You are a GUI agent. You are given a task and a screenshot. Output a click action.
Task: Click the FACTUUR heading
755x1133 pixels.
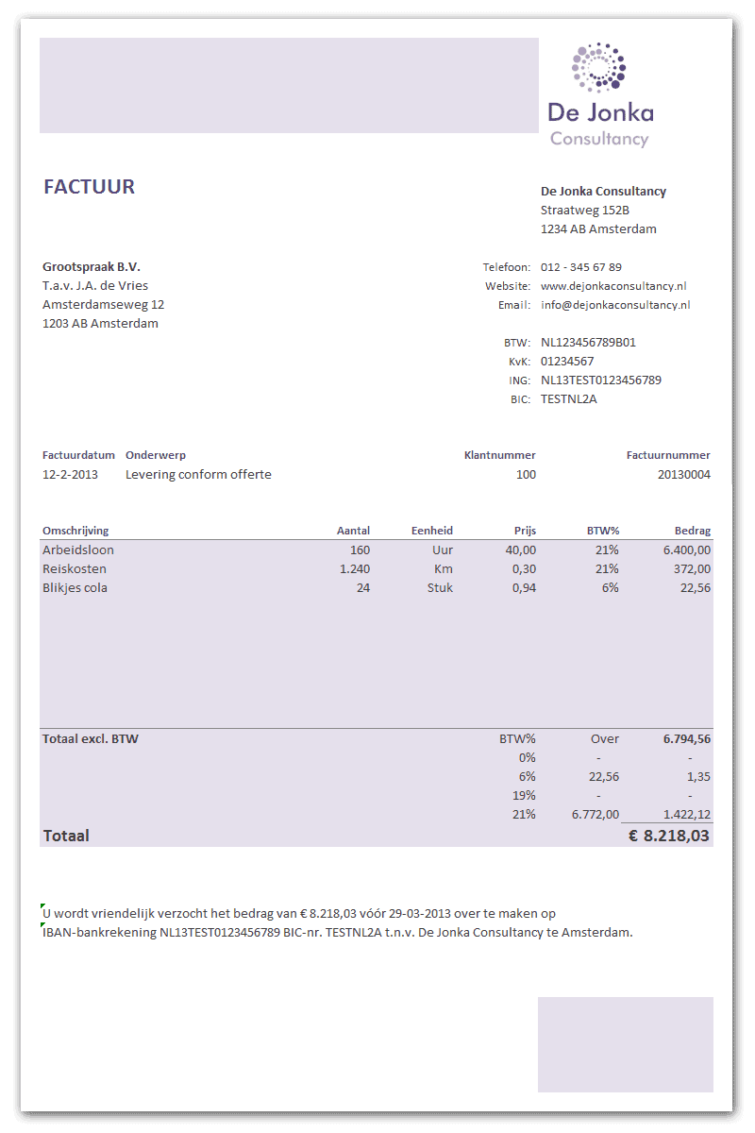(x=89, y=187)
